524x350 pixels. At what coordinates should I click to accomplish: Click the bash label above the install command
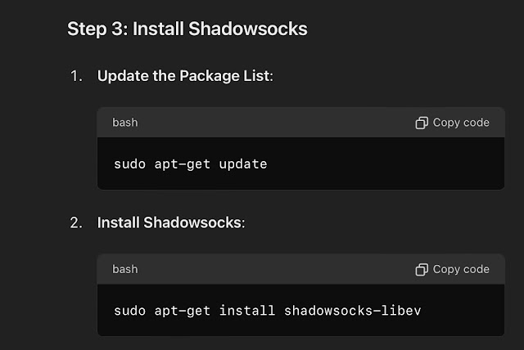point(125,269)
